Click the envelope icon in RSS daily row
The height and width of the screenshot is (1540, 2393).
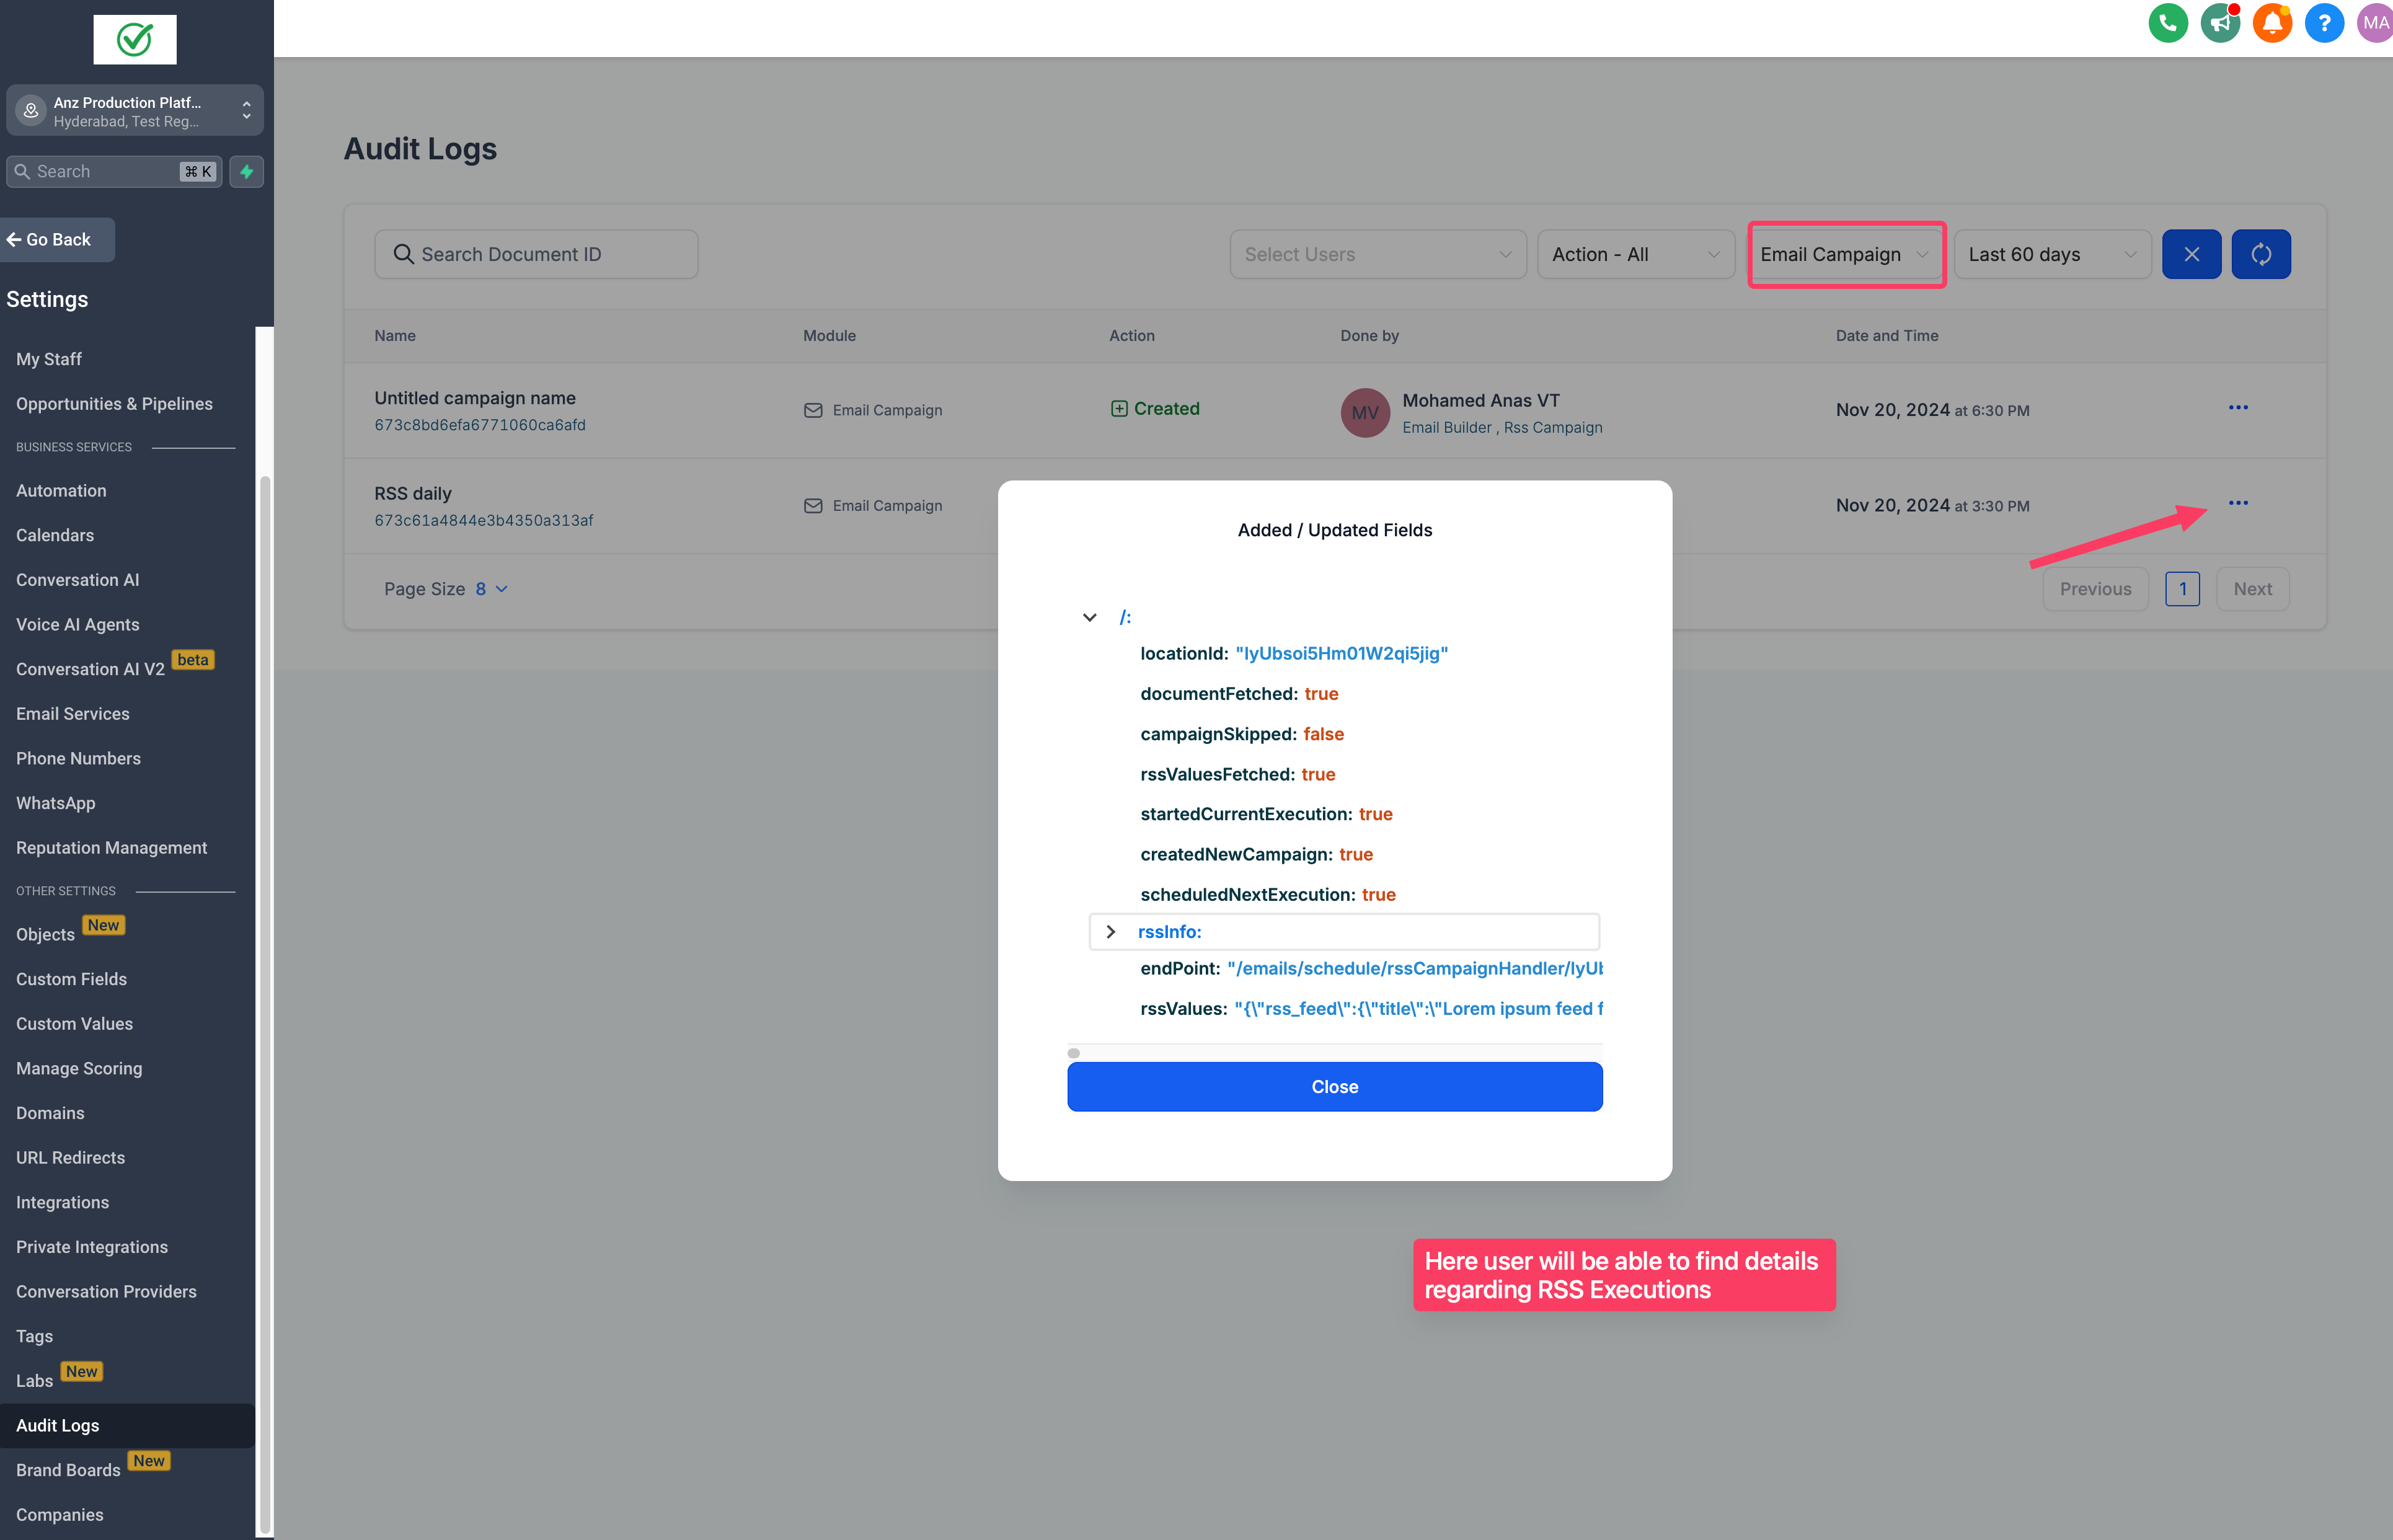(x=813, y=506)
